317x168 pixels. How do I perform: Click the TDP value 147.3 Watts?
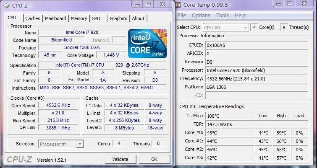pyautogui.click(x=257, y=124)
